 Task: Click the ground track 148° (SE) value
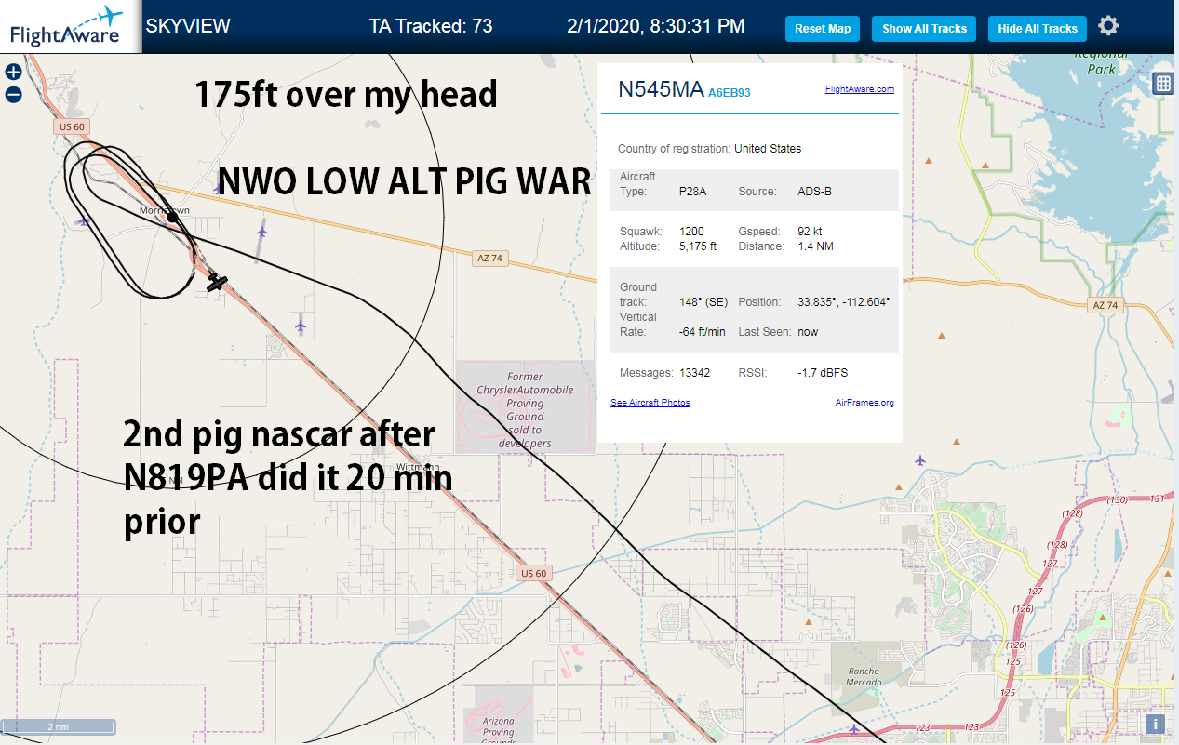tap(703, 302)
